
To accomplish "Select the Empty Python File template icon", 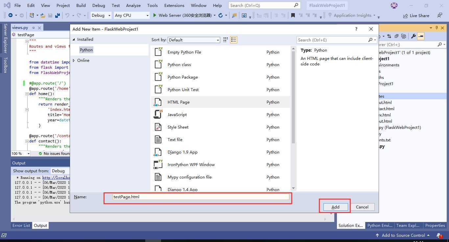I will pos(158,52).
